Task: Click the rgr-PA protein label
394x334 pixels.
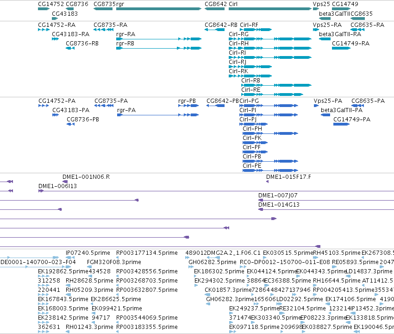Action: click(x=126, y=110)
